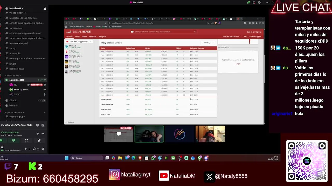This screenshot has height=186, width=332.
Task: Stop streaming icon next to ZonaGemelos's stream
Action: tap(37, 125)
